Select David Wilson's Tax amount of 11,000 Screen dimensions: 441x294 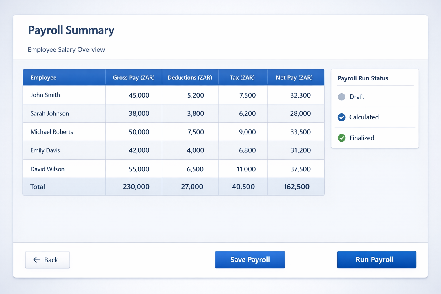(x=244, y=169)
